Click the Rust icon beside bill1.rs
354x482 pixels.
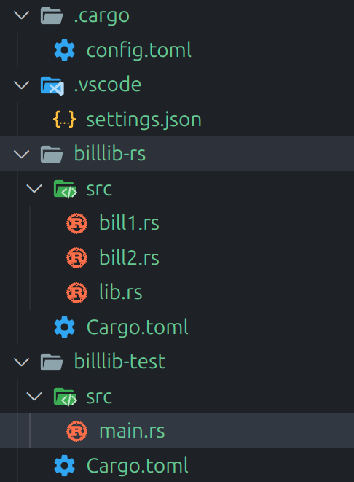click(76, 223)
